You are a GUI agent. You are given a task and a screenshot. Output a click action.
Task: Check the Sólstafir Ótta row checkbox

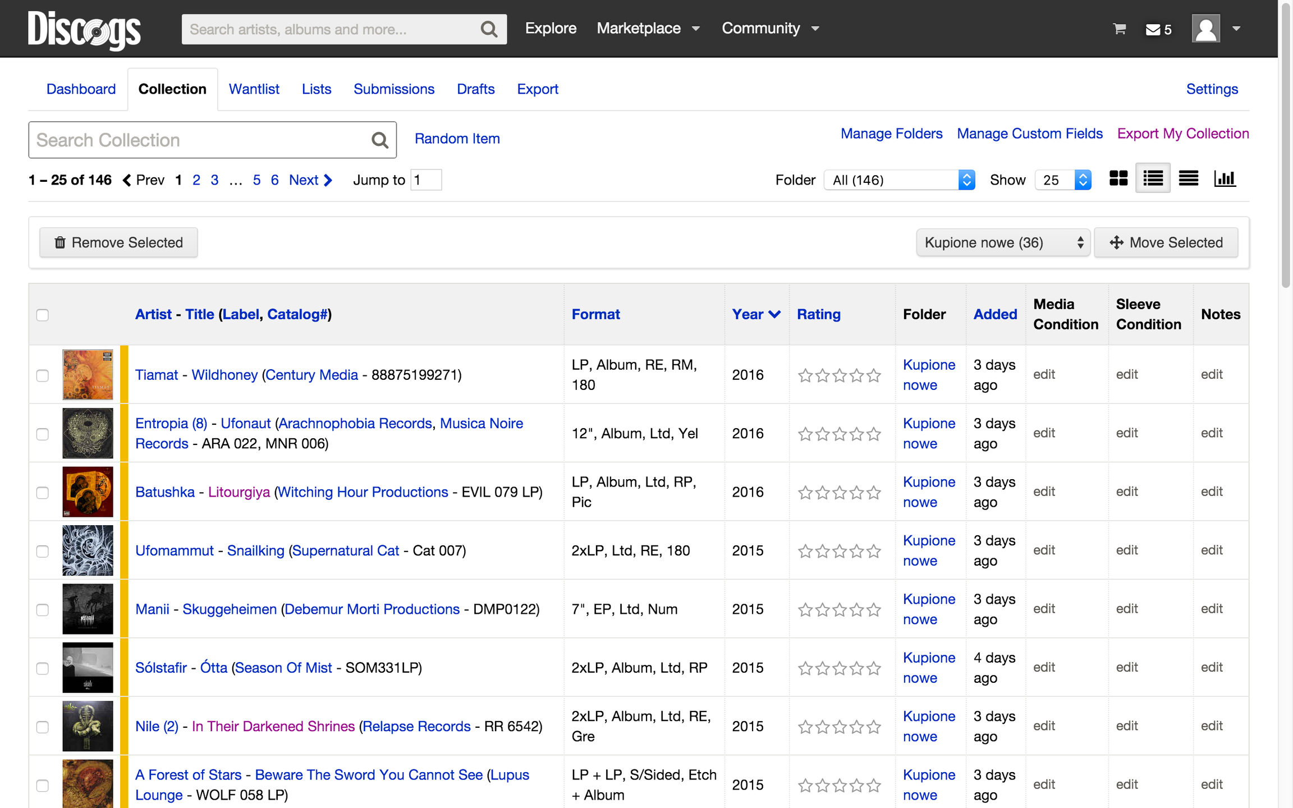(x=43, y=669)
